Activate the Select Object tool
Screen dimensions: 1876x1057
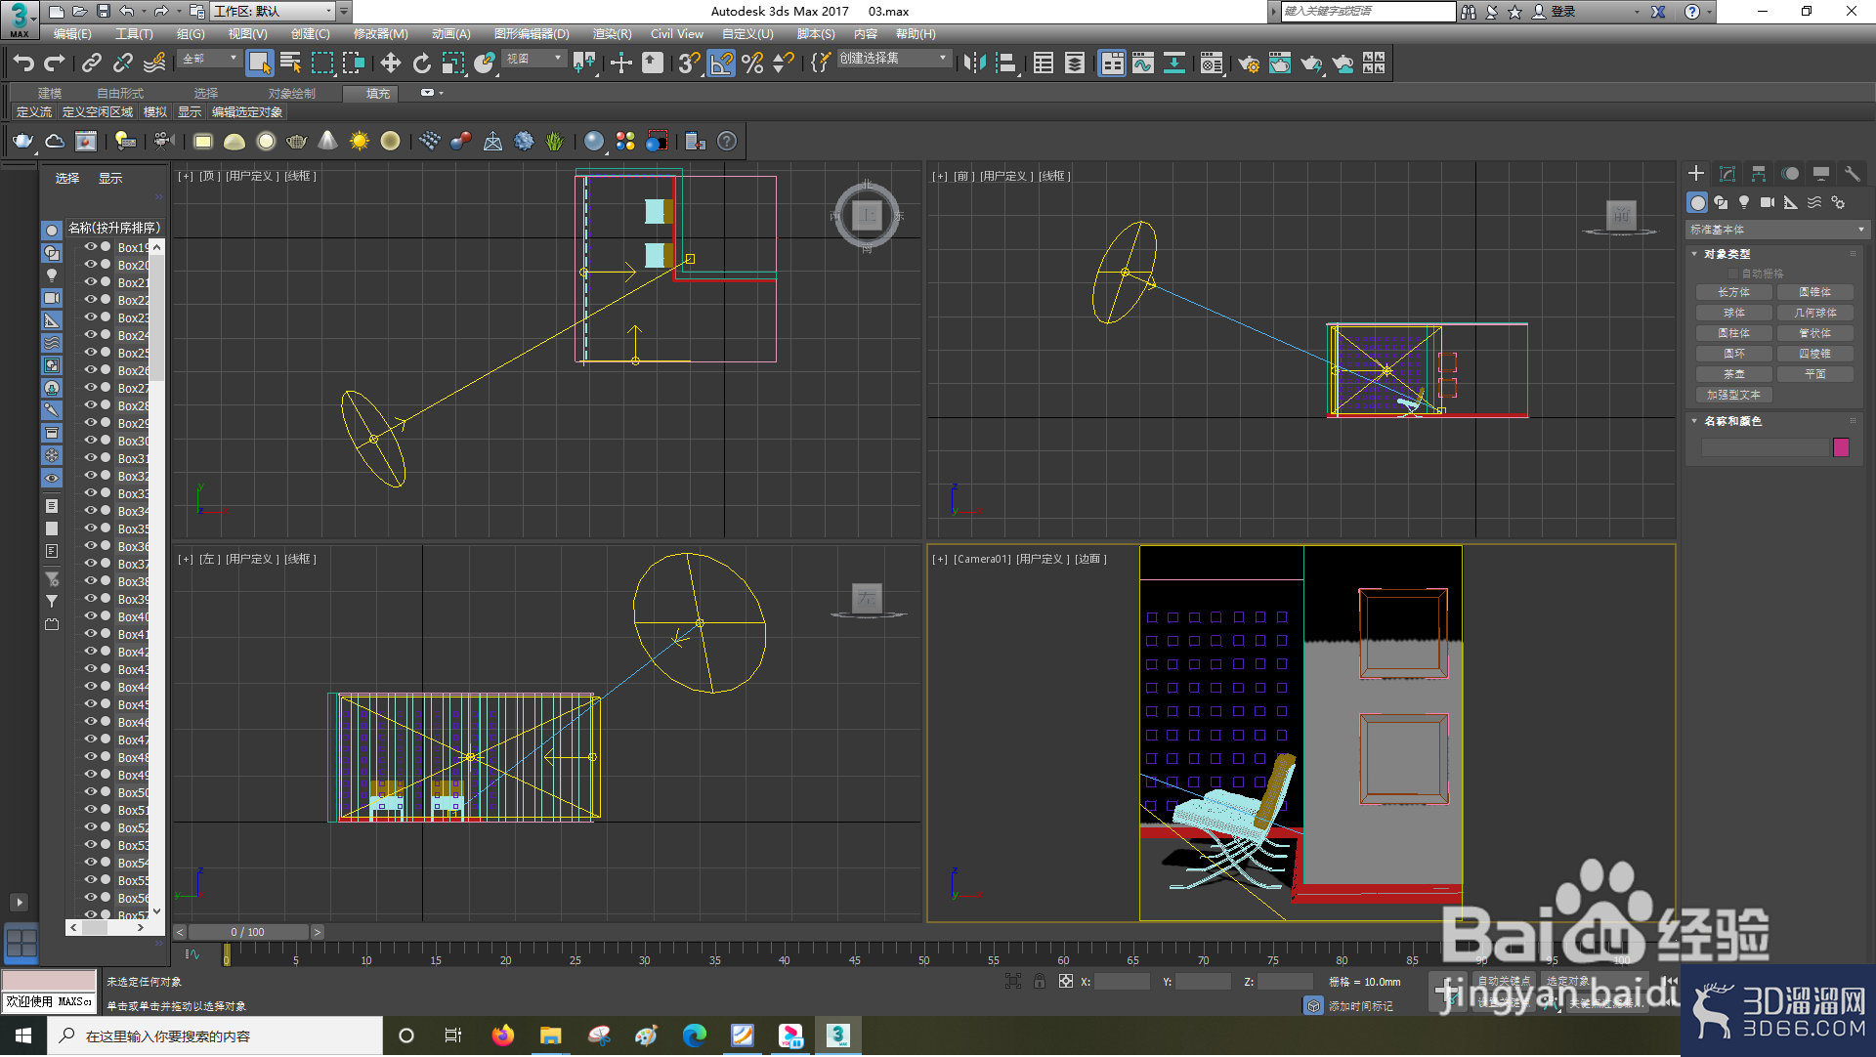[x=259, y=63]
